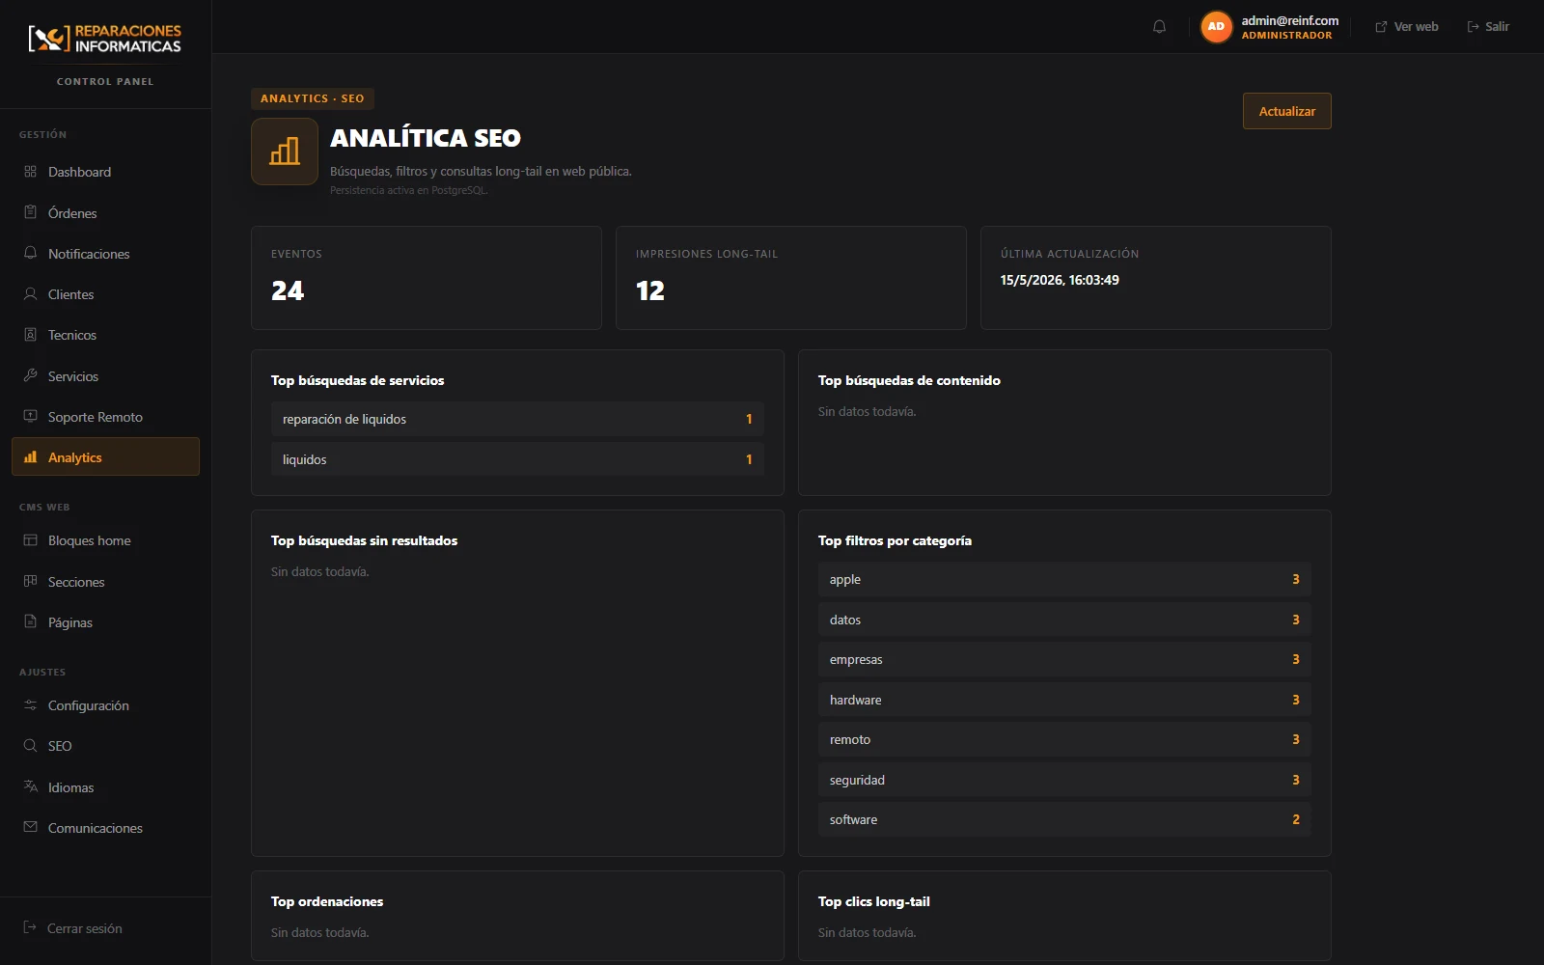Select Soporte Remoto in sidebar
The width and height of the screenshot is (1544, 965).
coord(105,417)
